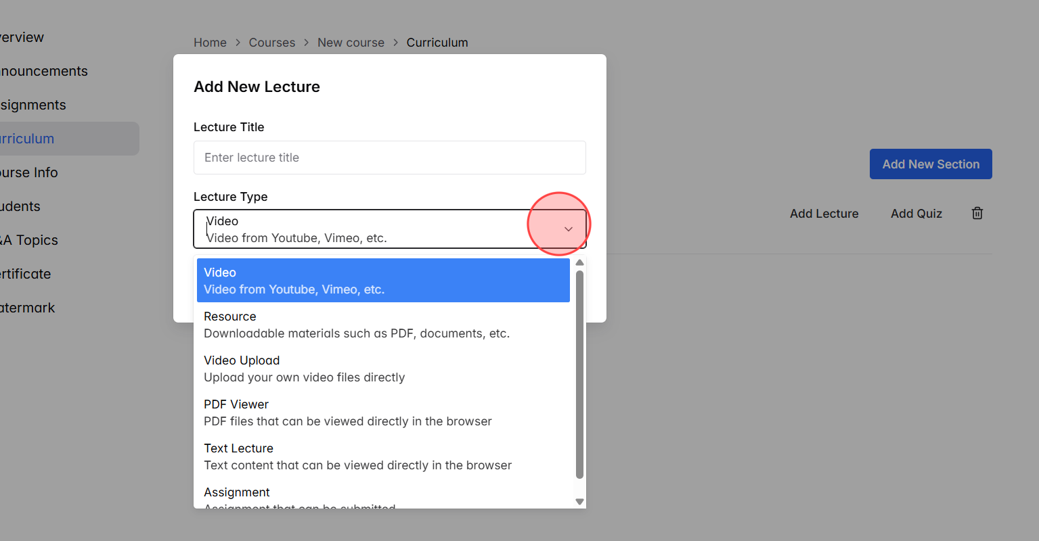Open the Lecture Type dropdown chevron
The image size is (1039, 541).
568,229
